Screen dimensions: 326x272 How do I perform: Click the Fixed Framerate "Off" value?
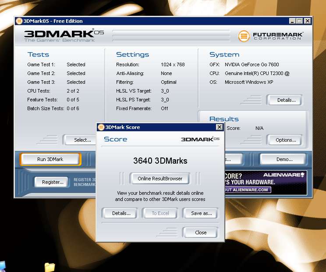click(x=164, y=108)
